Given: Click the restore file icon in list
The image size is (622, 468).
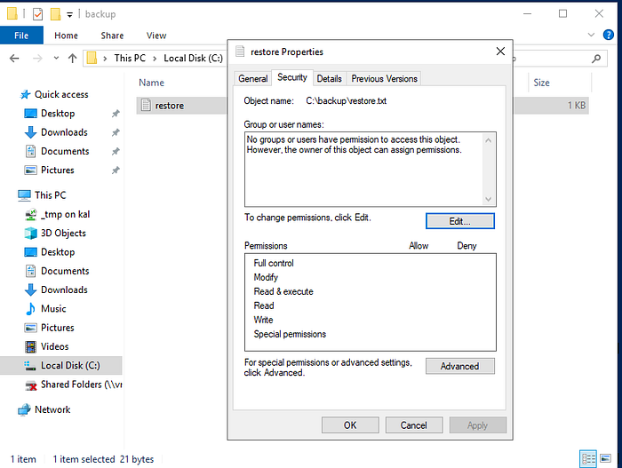Looking at the screenshot, I should tap(146, 106).
